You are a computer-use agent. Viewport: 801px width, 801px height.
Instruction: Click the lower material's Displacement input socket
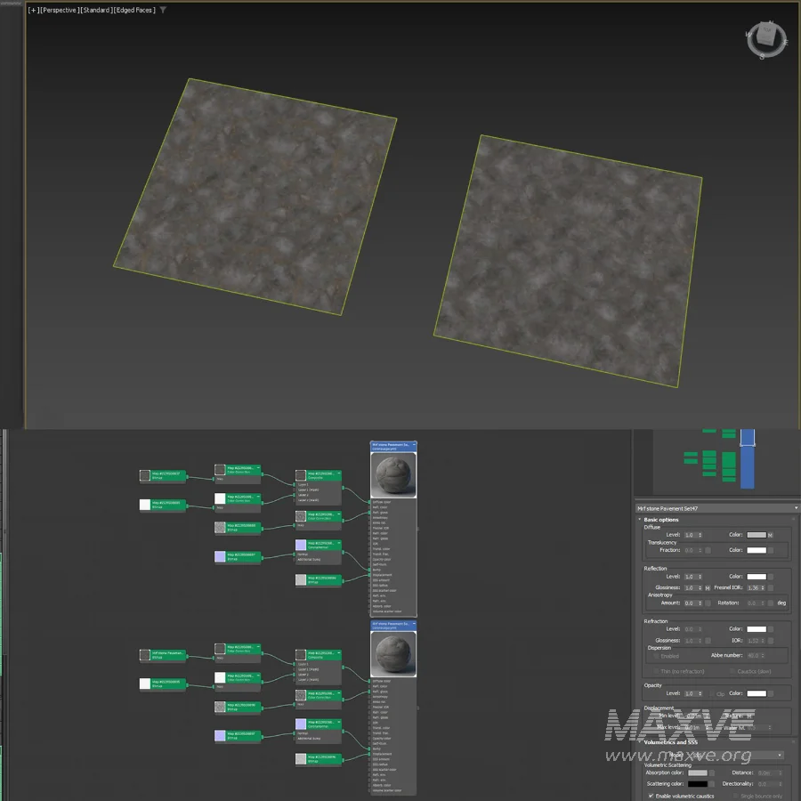370,754
